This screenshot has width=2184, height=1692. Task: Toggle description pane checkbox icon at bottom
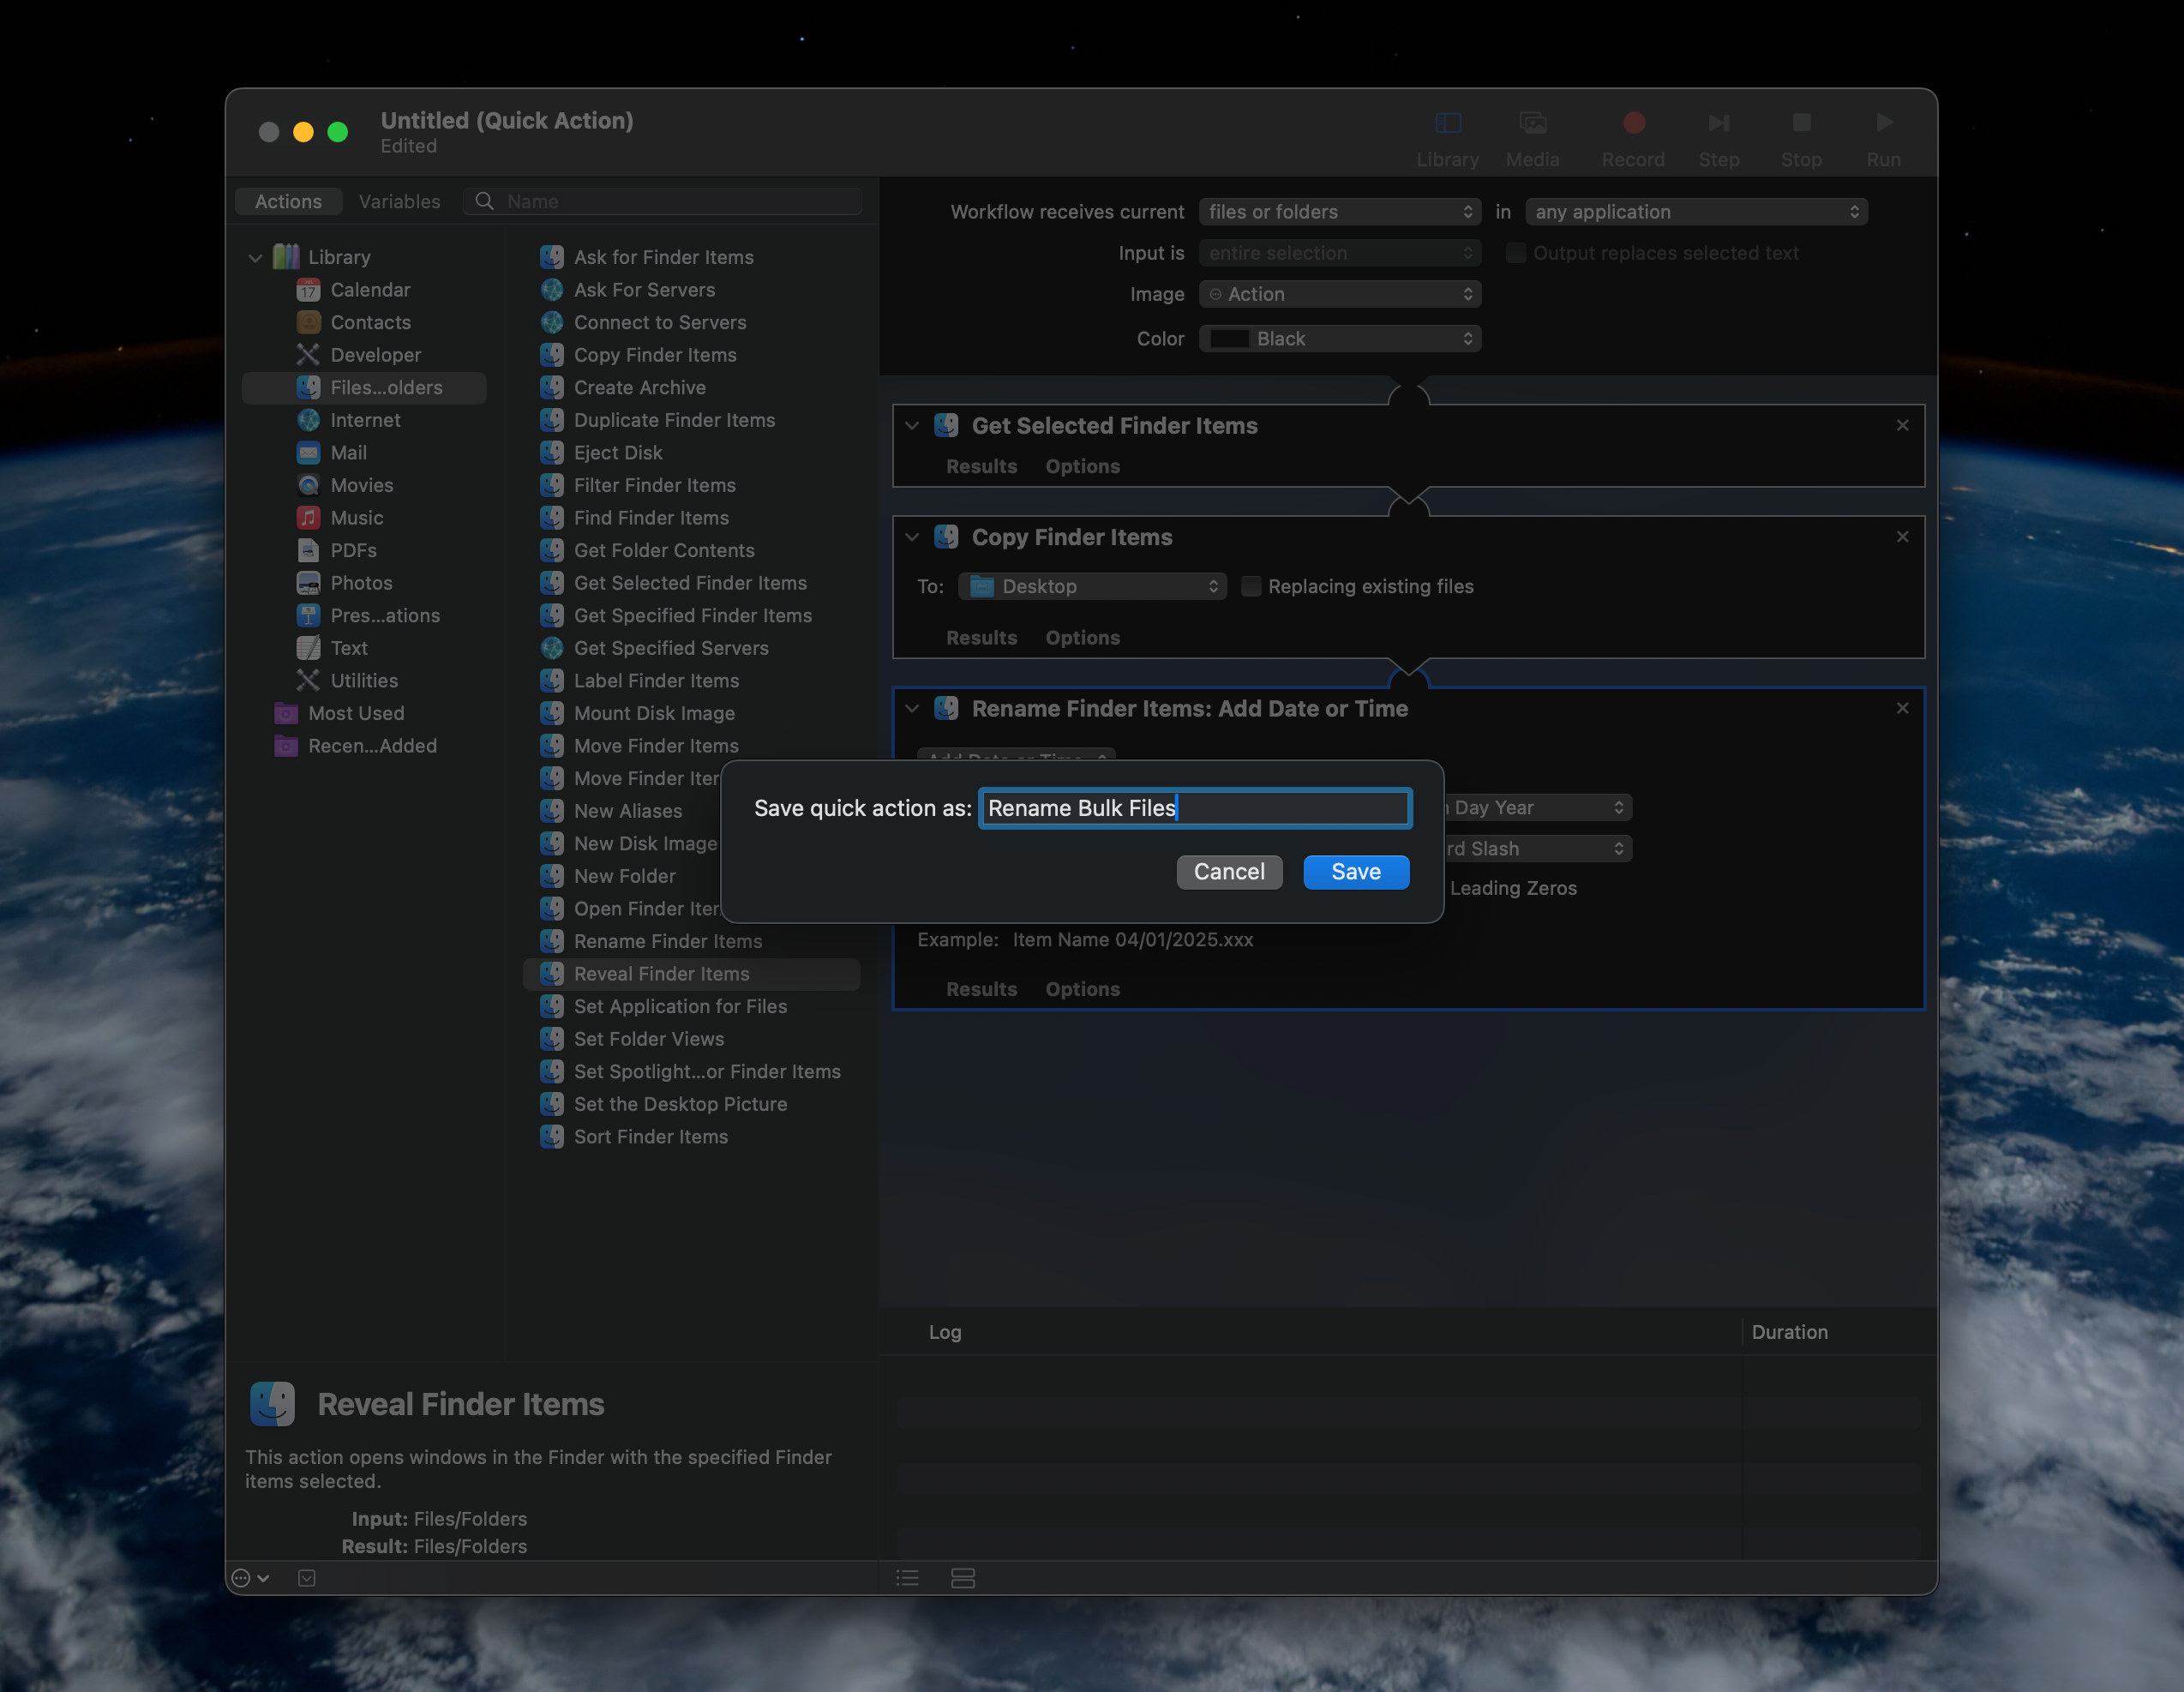[307, 1578]
